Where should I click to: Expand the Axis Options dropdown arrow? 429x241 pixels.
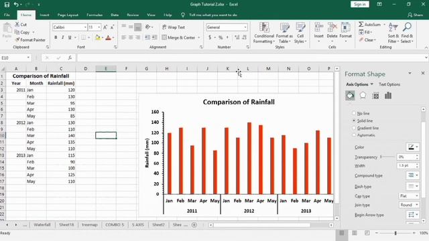[x=371, y=84]
